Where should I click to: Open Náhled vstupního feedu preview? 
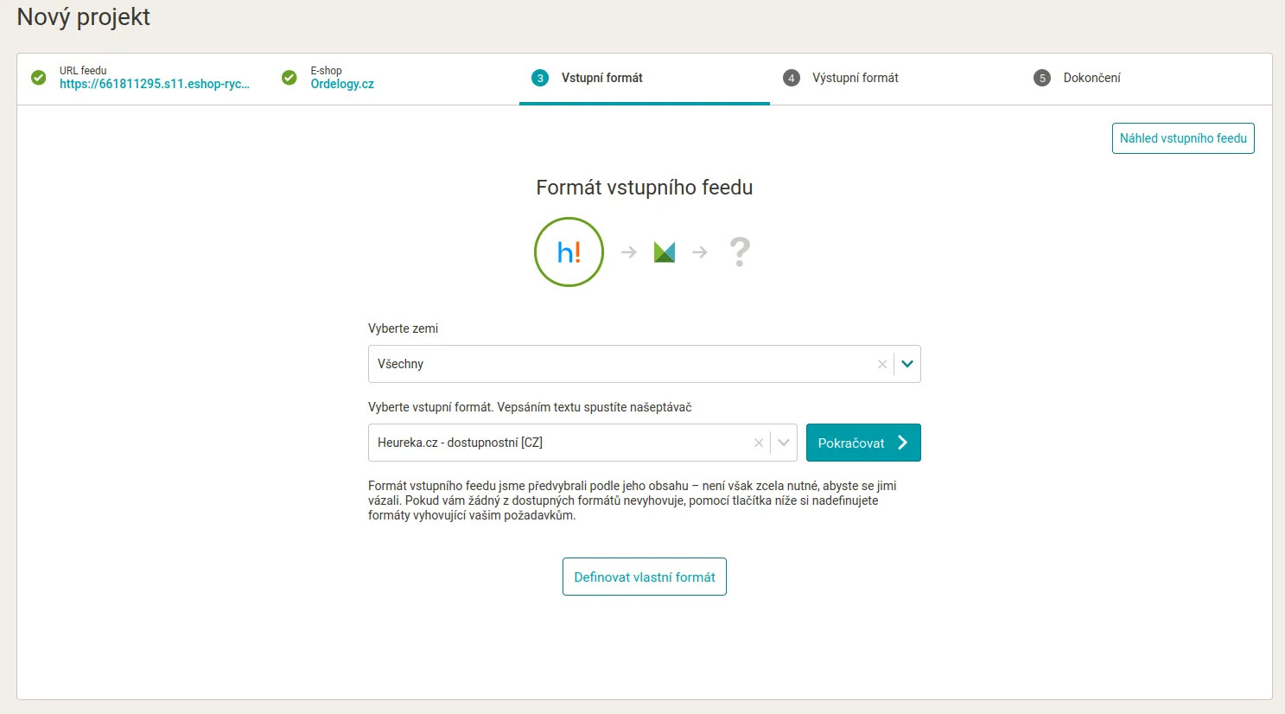[1182, 138]
